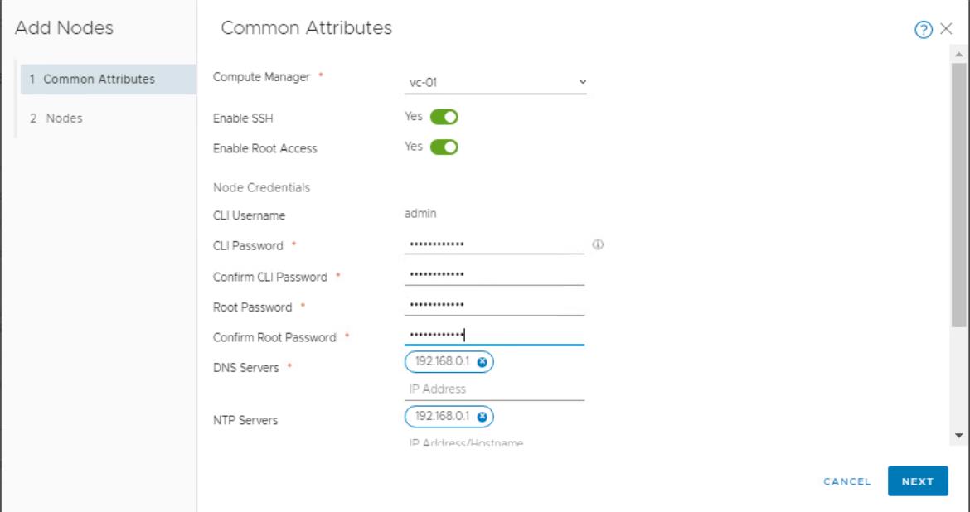Screen dimensions: 970x512
Task: Click the CANCEL button
Action: [847, 481]
